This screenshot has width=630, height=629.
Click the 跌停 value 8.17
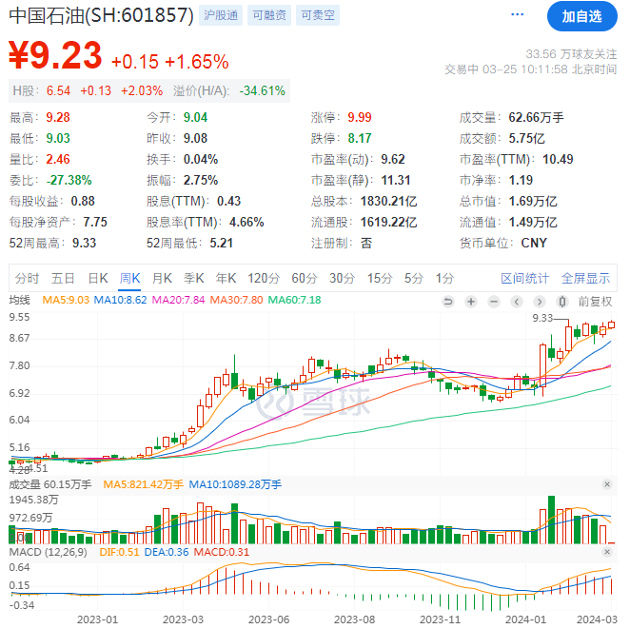[x=360, y=138]
